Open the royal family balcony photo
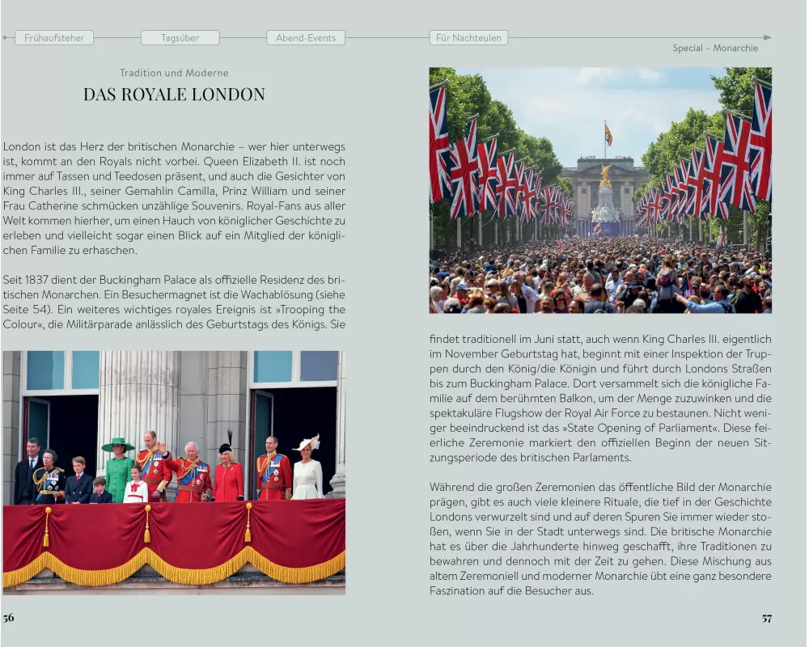The image size is (809, 647). click(x=174, y=472)
